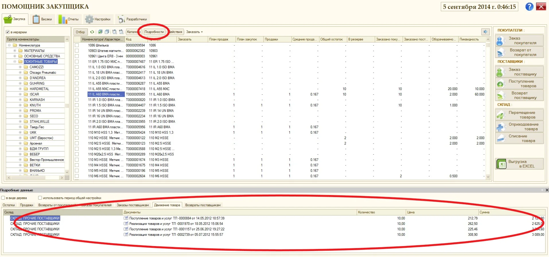
Task: Click the Действия button
Action: tap(175, 32)
